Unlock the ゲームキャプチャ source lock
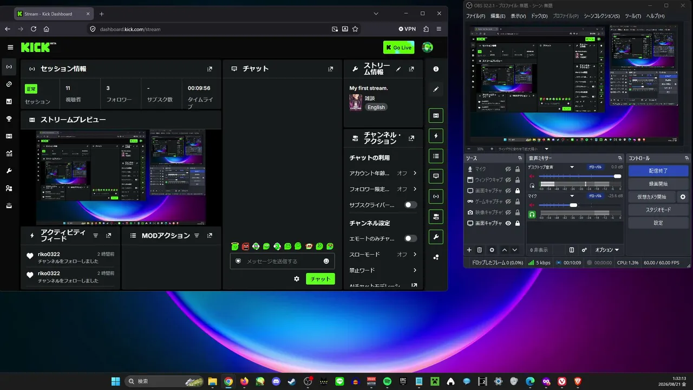Image resolution: width=693 pixels, height=390 pixels. point(518,201)
